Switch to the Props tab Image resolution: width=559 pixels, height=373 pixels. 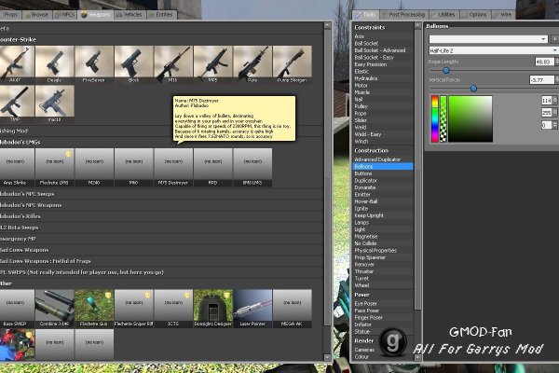coord(10,15)
